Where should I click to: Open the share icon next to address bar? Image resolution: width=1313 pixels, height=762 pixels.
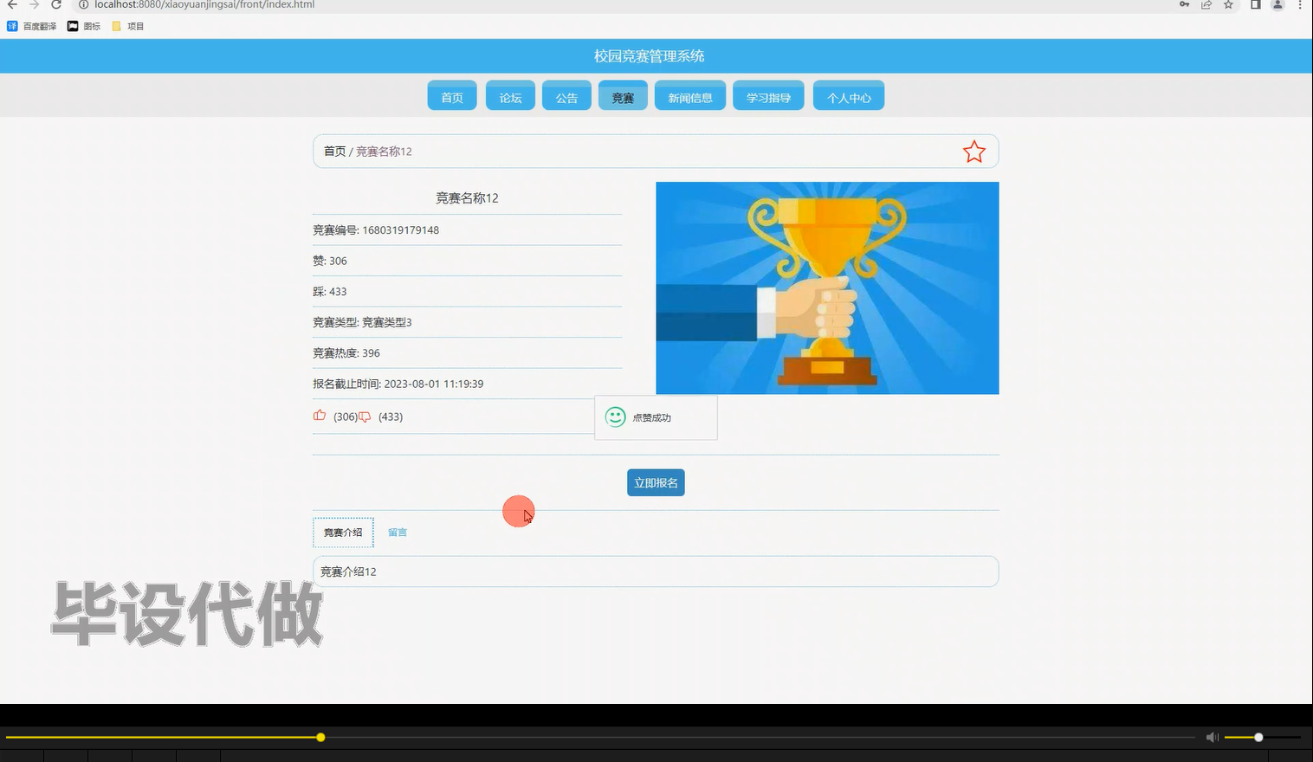coord(1206,5)
